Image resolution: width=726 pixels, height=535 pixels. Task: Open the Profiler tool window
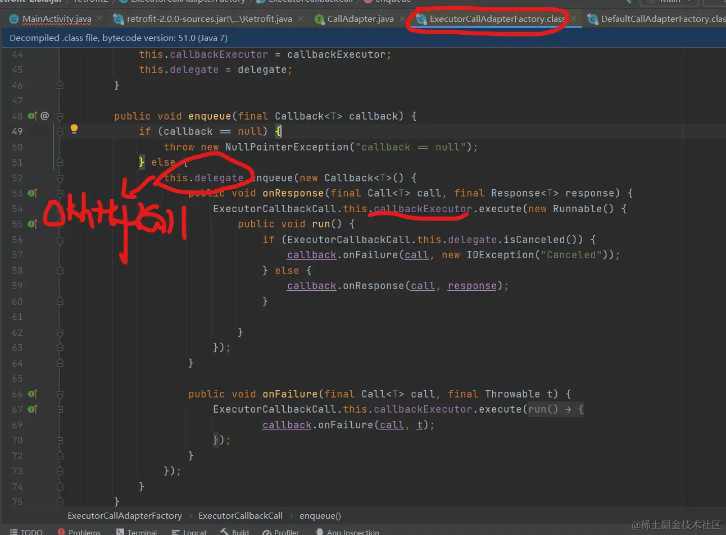click(281, 532)
